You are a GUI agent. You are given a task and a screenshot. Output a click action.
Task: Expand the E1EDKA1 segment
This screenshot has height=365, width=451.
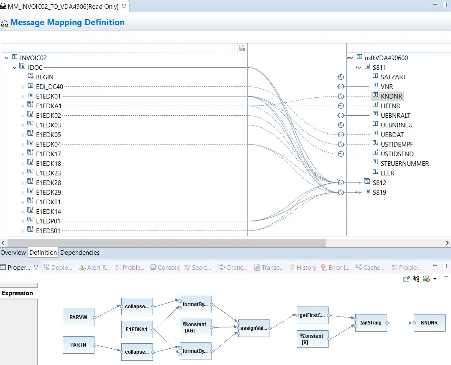tap(23, 106)
